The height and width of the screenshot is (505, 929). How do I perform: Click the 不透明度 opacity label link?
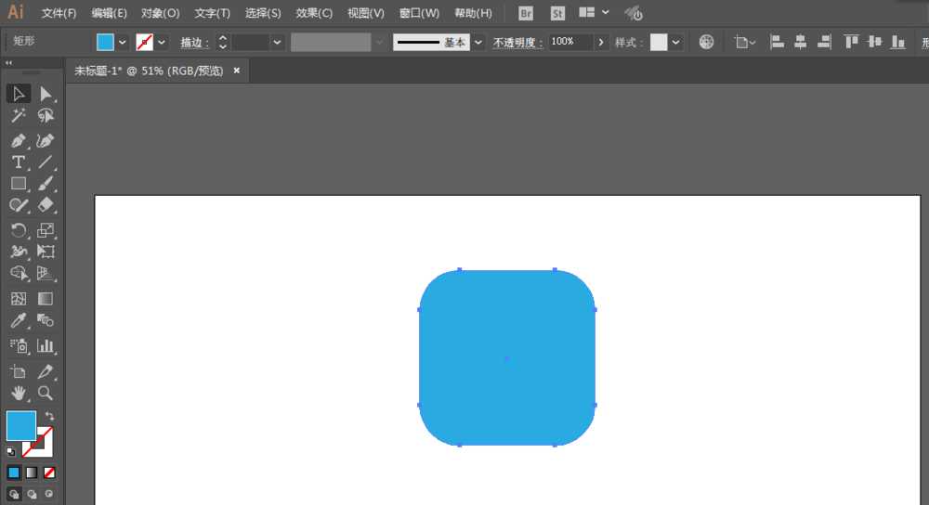517,43
